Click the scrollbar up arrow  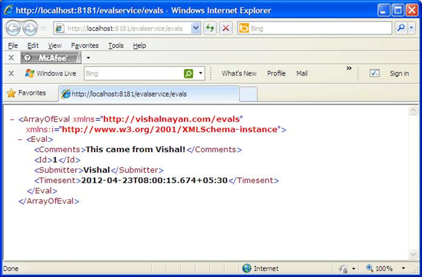413,110
